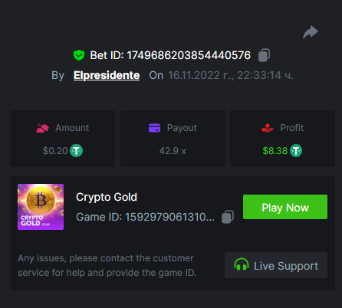Click the Tether coin icon beside $0.20

pos(77,150)
